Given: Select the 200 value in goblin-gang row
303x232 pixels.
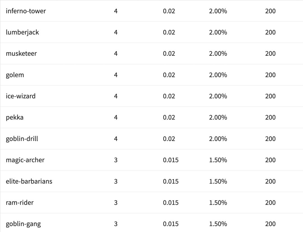Looking at the screenshot, I should tap(270, 224).
